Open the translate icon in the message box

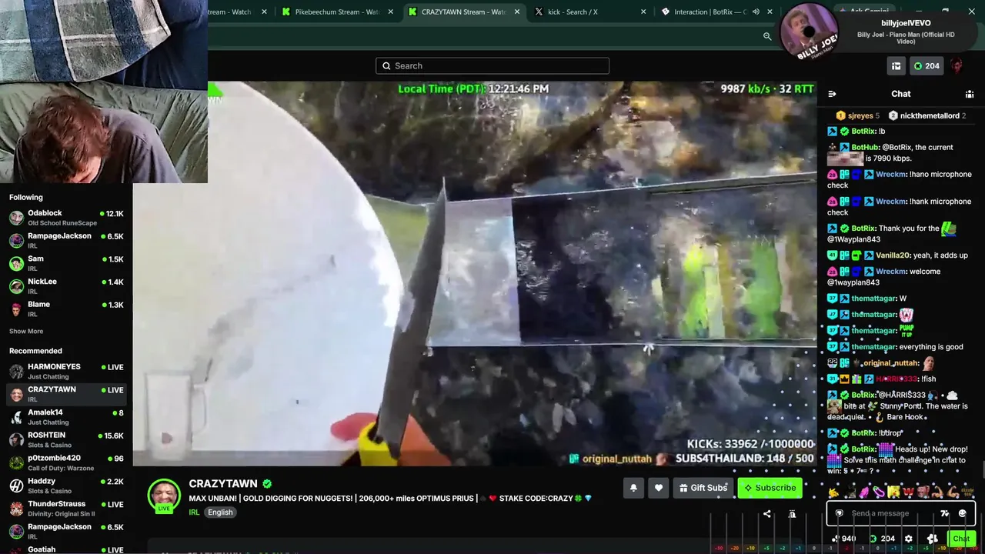(x=945, y=513)
